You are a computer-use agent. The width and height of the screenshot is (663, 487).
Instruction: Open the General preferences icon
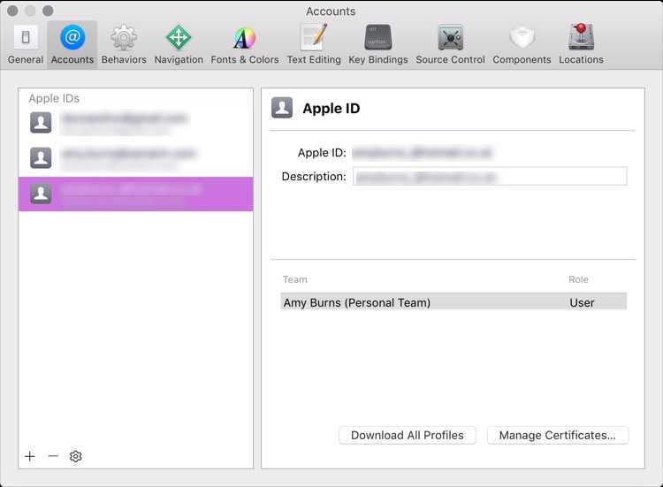26,37
